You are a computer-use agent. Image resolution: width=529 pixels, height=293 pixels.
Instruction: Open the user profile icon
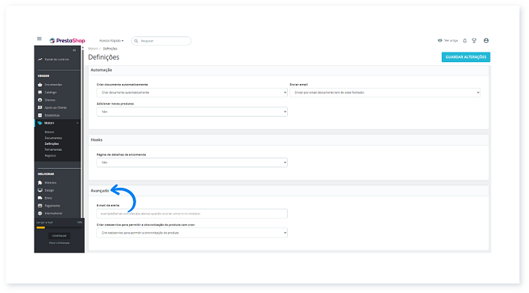click(486, 40)
